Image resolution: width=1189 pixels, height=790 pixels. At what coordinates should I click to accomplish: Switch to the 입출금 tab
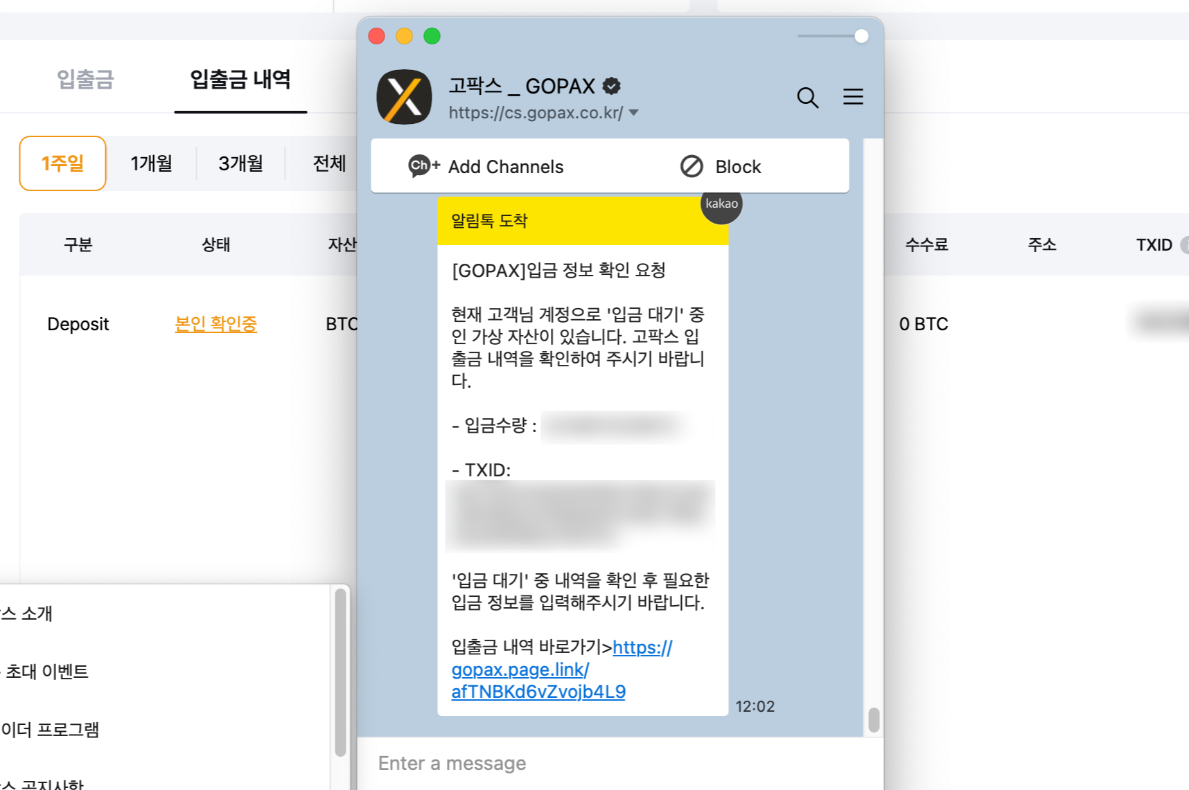85,79
